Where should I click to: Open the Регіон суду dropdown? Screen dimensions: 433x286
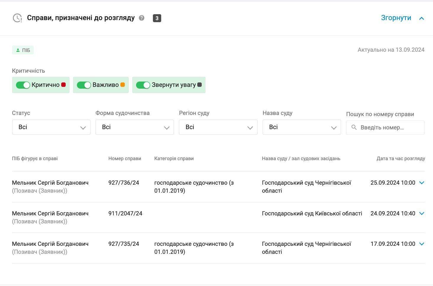[218, 127]
